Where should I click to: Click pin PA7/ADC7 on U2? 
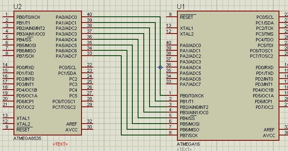point(66,56)
